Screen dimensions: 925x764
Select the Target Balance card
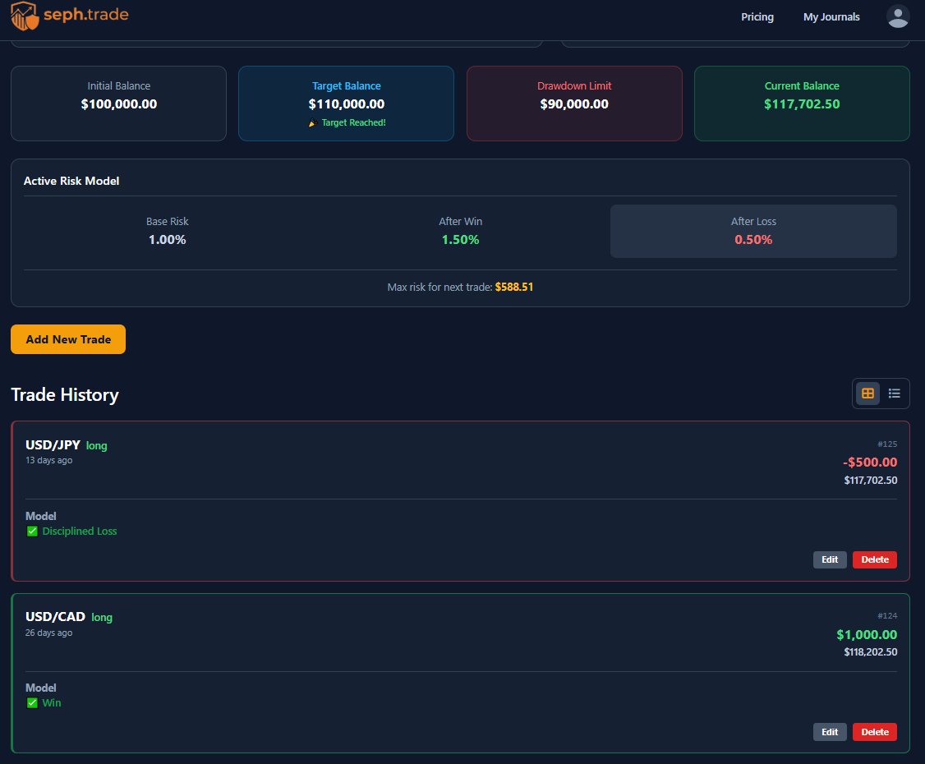[x=347, y=104]
